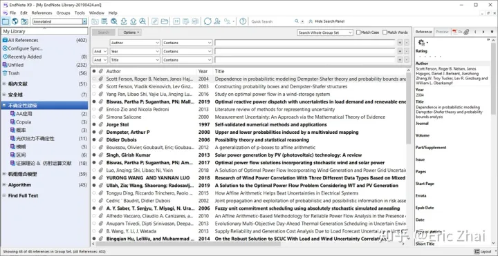Click the Configure Sync icon in sidebar
The height and width of the screenshot is (256, 498).
point(5,48)
